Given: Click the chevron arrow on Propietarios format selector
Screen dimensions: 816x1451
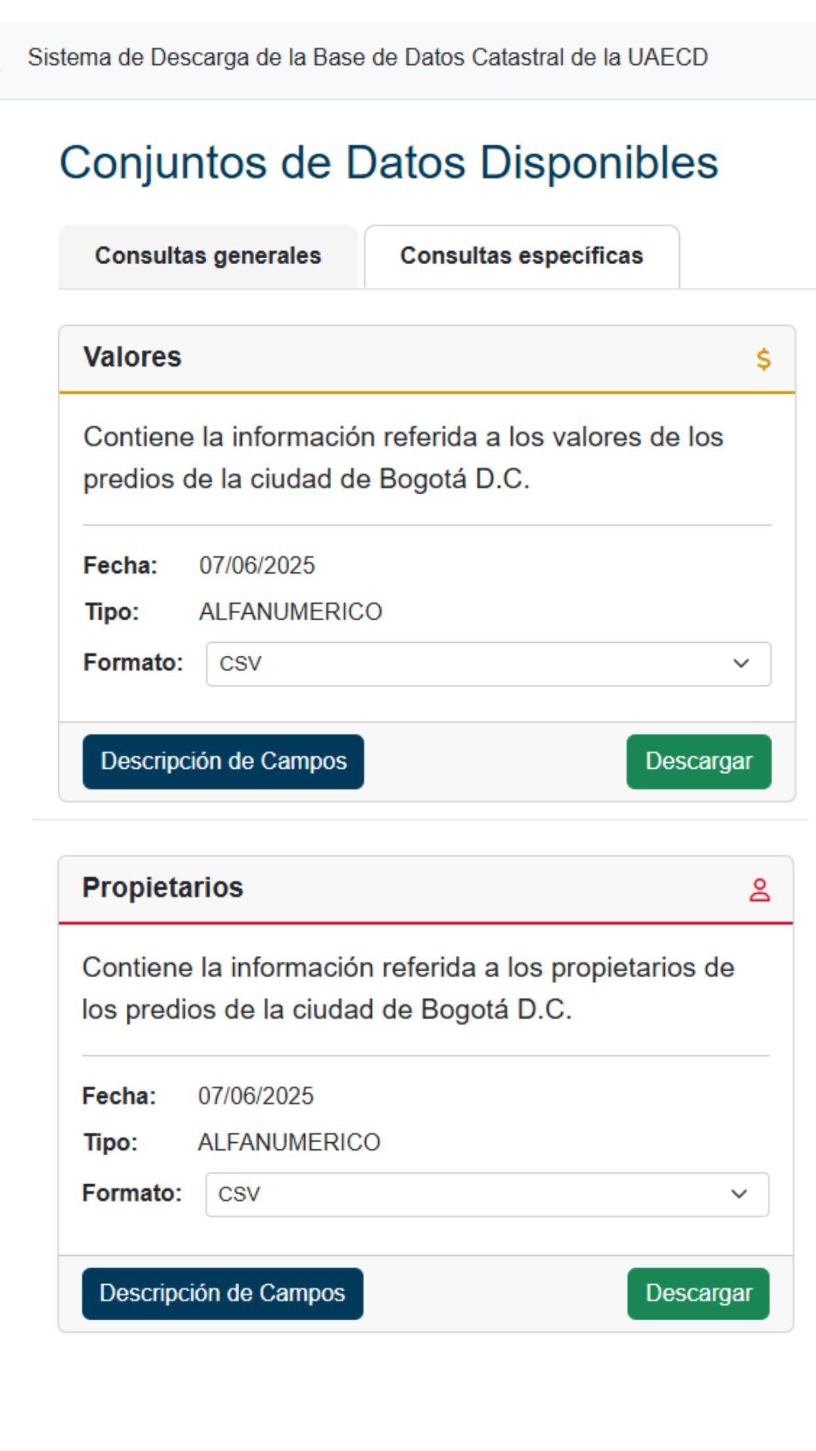Looking at the screenshot, I should point(739,1194).
